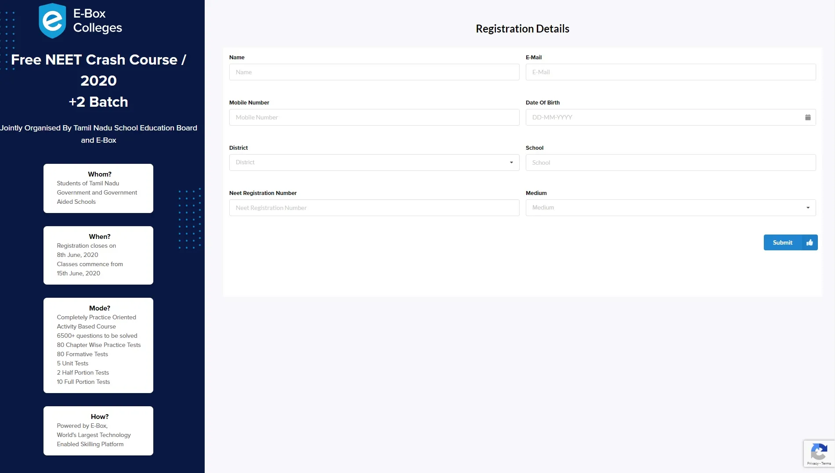Click the 'Powered by E-Box,' line
The width and height of the screenshot is (835, 473).
click(82, 426)
